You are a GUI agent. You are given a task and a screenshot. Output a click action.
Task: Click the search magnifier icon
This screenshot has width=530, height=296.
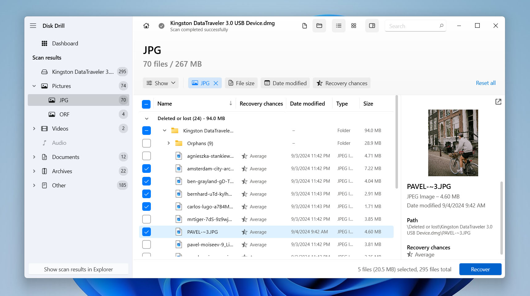[x=441, y=26]
